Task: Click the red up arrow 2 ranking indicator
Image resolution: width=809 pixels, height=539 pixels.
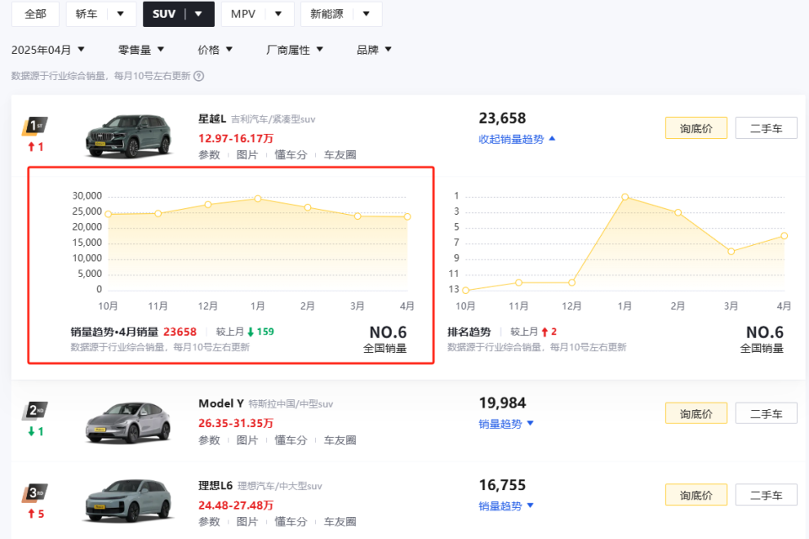Action: click(549, 332)
